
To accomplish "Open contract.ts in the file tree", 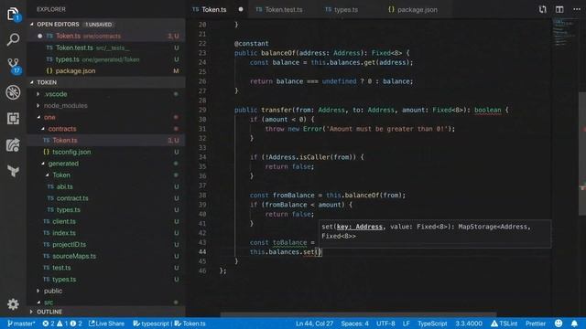I will 106,198.
